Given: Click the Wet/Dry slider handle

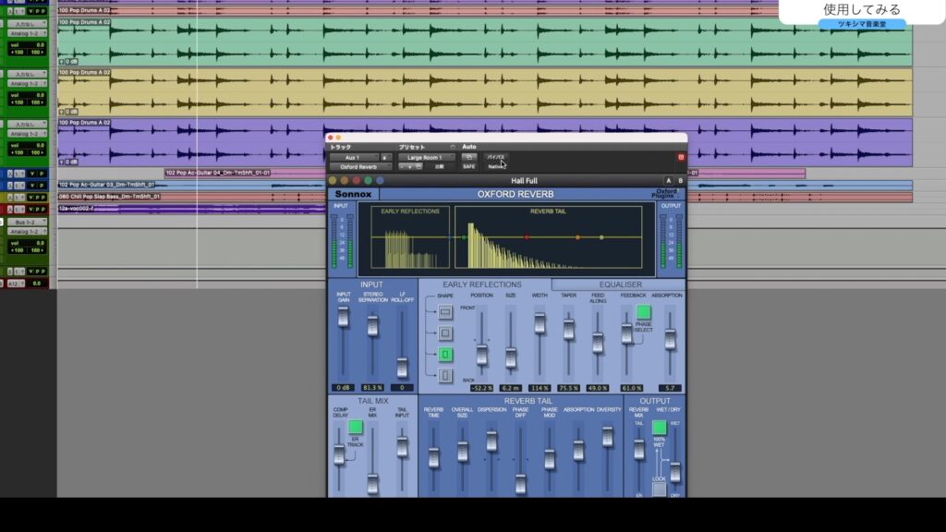Looking at the screenshot, I should click(675, 472).
